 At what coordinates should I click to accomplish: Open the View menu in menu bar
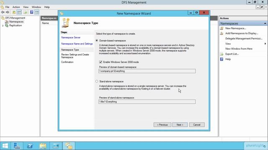point(26,7)
